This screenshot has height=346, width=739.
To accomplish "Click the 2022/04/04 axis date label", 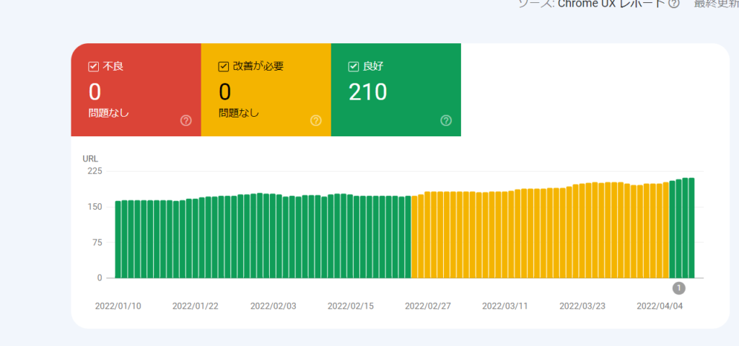I will 660,306.
